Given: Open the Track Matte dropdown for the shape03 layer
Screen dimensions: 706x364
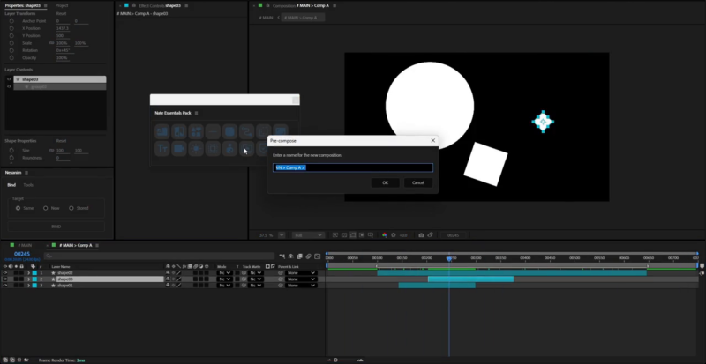Looking at the screenshot, I should (x=256, y=279).
